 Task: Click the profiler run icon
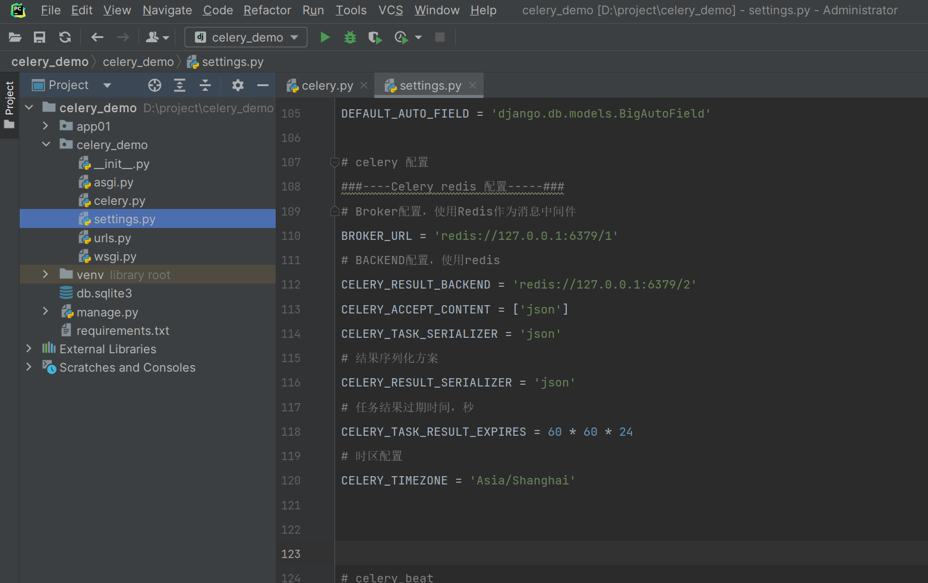click(401, 37)
